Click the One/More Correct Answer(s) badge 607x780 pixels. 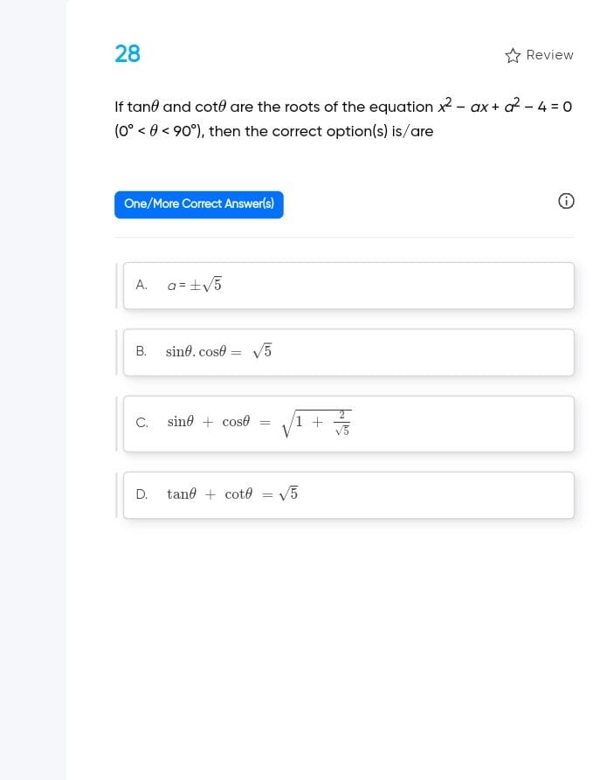(198, 204)
